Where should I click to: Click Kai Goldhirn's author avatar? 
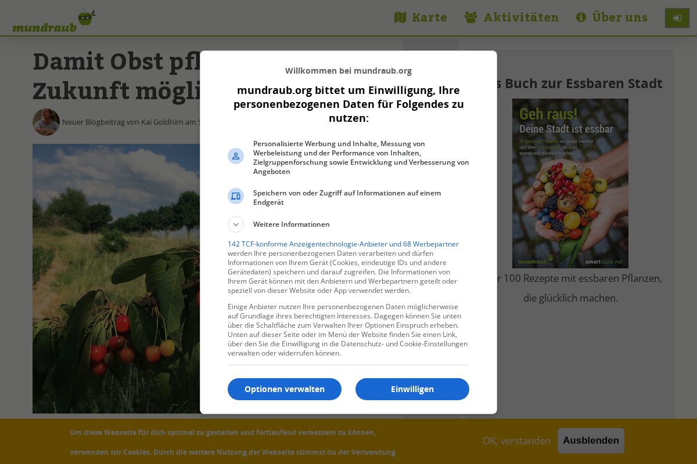coord(46,122)
